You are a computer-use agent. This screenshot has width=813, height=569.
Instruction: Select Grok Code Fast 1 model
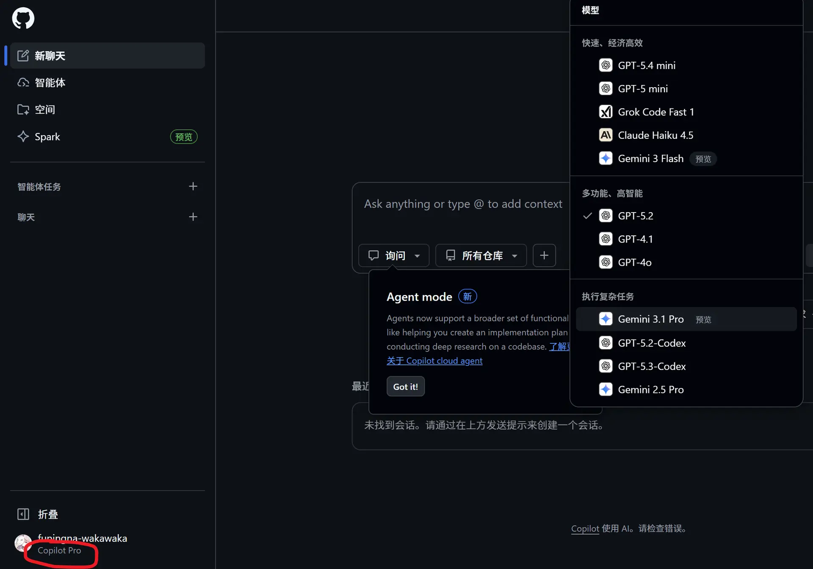(686, 112)
